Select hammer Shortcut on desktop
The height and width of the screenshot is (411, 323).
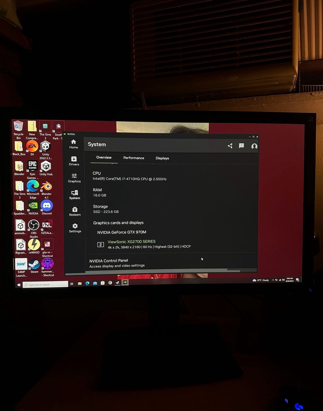pyautogui.click(x=48, y=268)
